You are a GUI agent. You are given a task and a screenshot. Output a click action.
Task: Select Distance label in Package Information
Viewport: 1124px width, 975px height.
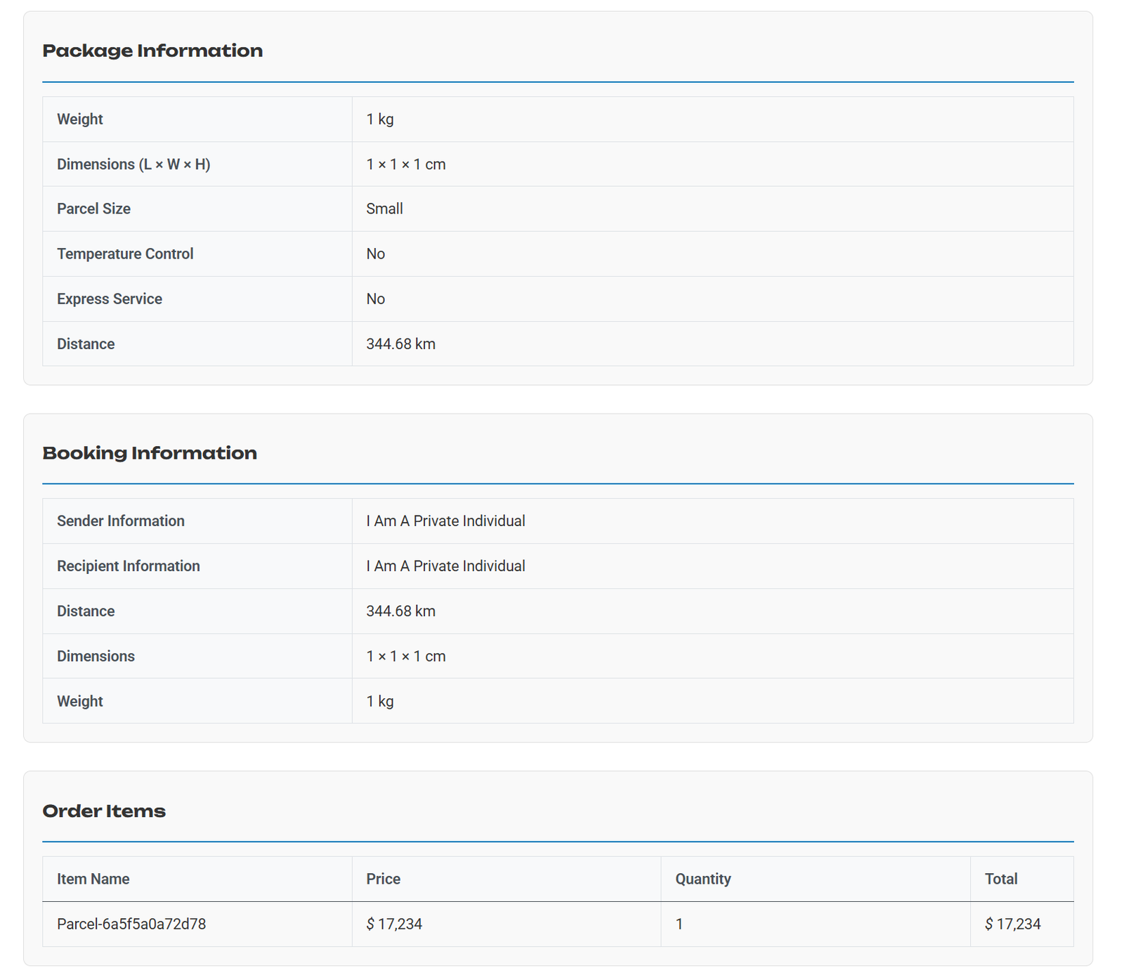[86, 344]
